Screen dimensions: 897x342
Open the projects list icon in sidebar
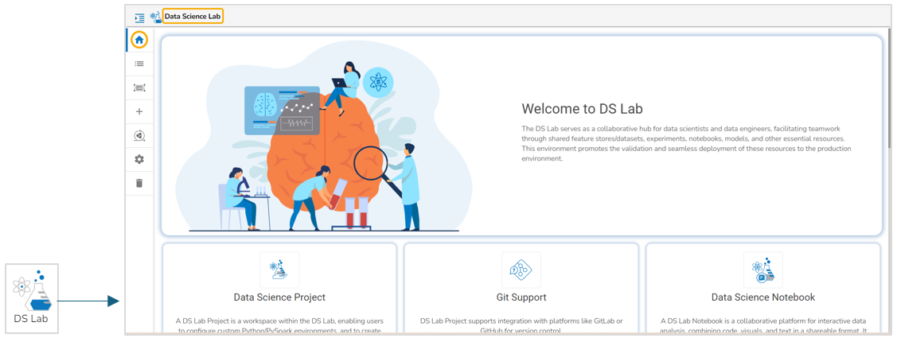point(139,64)
